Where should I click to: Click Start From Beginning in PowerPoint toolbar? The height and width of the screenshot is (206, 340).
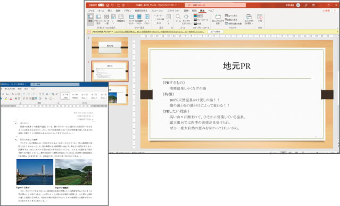(123, 5)
